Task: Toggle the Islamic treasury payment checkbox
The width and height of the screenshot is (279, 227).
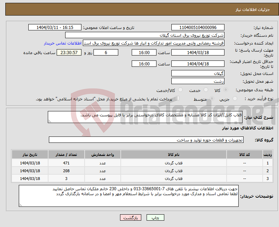Action: (x=177, y=98)
